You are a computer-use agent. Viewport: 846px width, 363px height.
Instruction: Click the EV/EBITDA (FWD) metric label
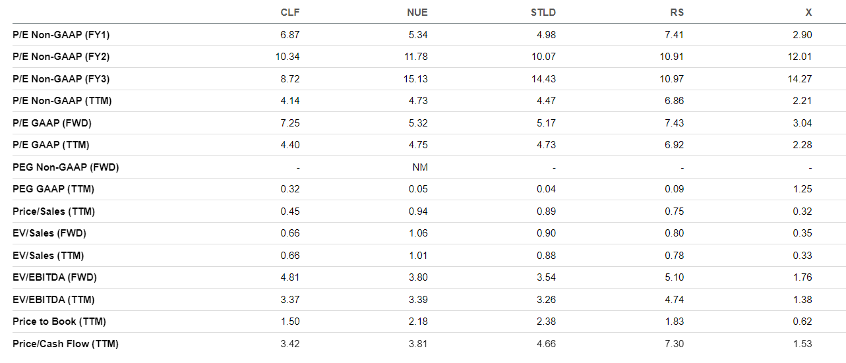[55, 277]
